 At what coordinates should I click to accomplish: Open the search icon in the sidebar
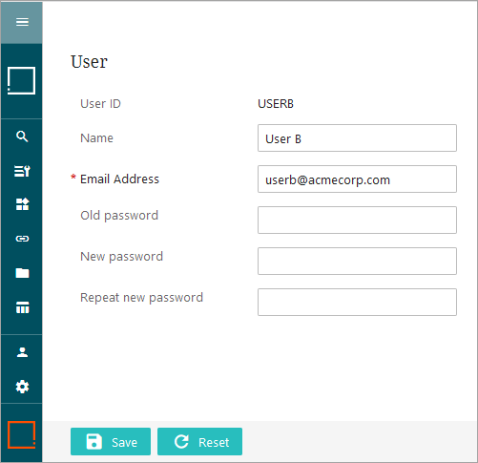click(x=22, y=137)
